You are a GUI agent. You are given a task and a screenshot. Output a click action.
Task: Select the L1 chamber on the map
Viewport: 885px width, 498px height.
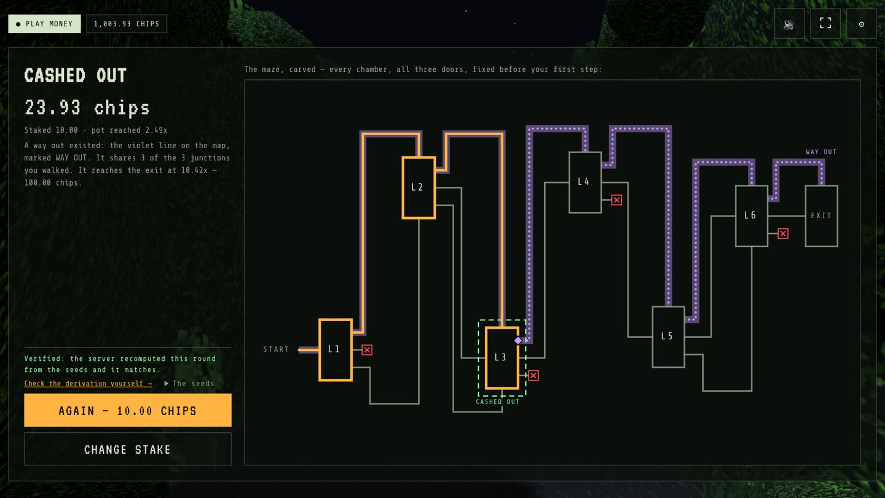pos(336,350)
